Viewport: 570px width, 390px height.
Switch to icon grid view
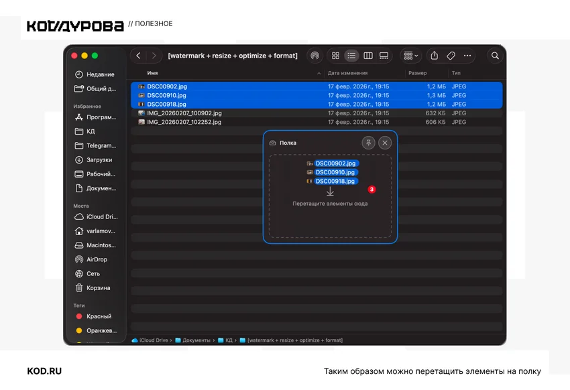(x=335, y=56)
